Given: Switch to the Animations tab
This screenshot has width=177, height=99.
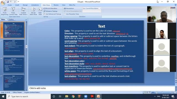Looking at the screenshot, I should click(x=35, y=5).
